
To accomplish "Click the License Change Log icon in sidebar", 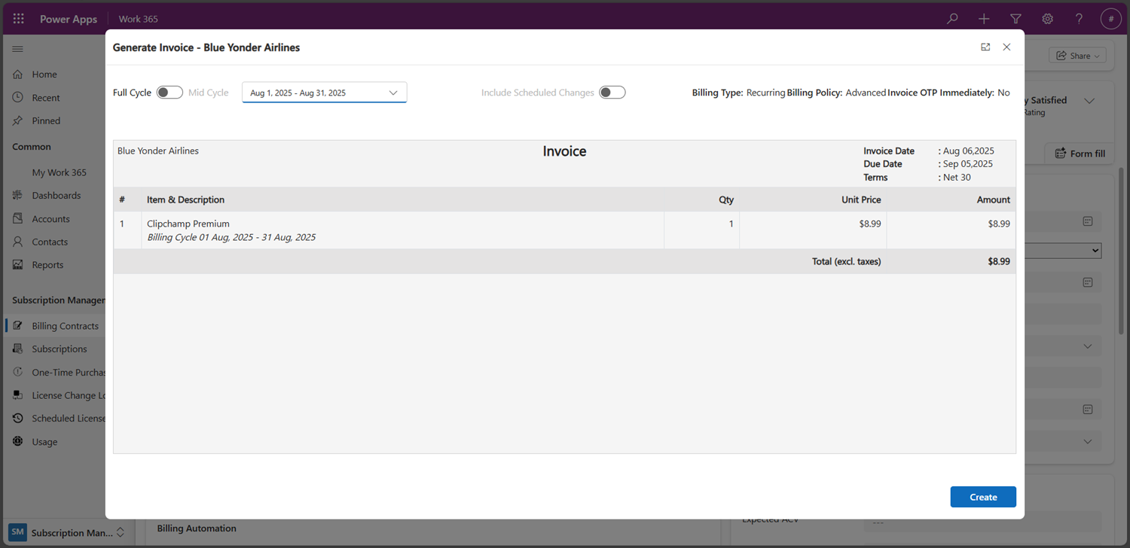I will pos(18,395).
